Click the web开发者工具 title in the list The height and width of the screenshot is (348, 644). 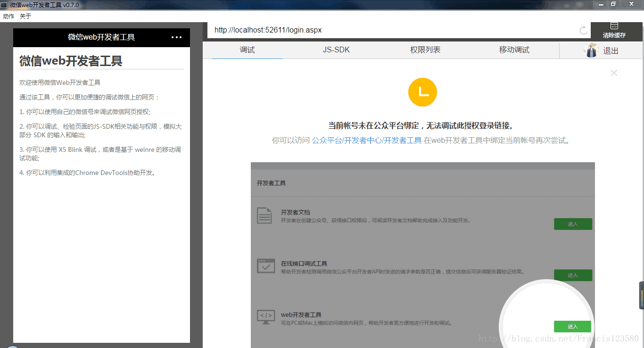coord(301,315)
